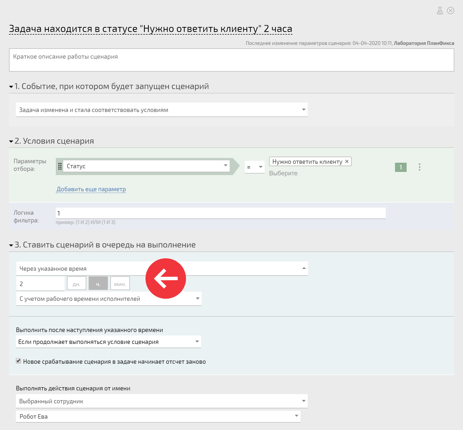Open the "Через указанное время" queue dropdown
Image resolution: width=463 pixels, height=430 pixels.
point(162,268)
